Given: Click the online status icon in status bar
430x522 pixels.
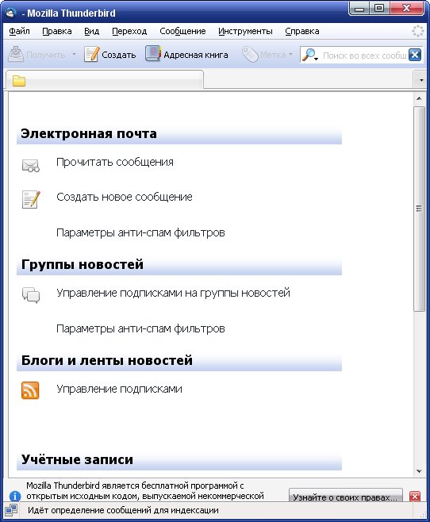Looking at the screenshot, I should coord(11,509).
